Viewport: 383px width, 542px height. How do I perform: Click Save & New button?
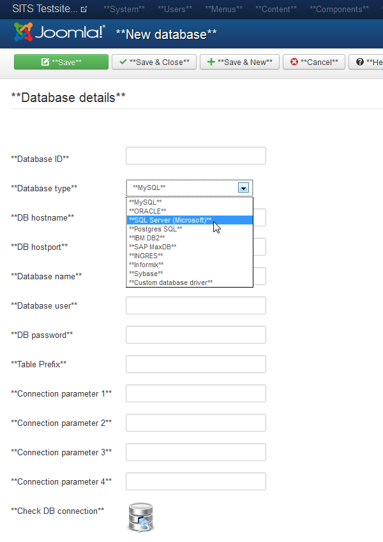[x=239, y=62]
